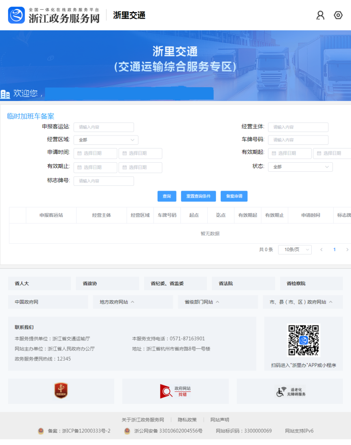Screen dimensions: 351x445
Task: Open 经营区域 dropdown set to 全部
Action: point(106,140)
